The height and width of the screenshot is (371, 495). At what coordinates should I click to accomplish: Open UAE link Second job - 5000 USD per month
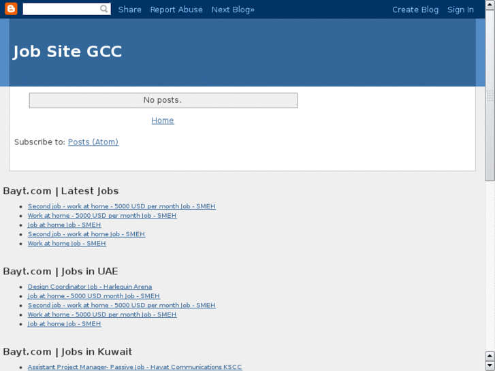(x=122, y=306)
